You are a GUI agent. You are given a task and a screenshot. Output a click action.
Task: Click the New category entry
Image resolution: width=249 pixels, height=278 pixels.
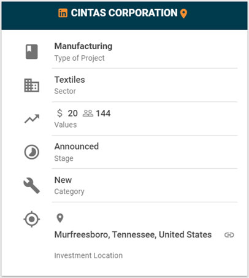(x=63, y=180)
